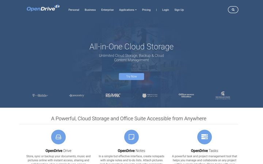Click the Login link
The width and height of the screenshot is (263, 164).
point(165,10)
